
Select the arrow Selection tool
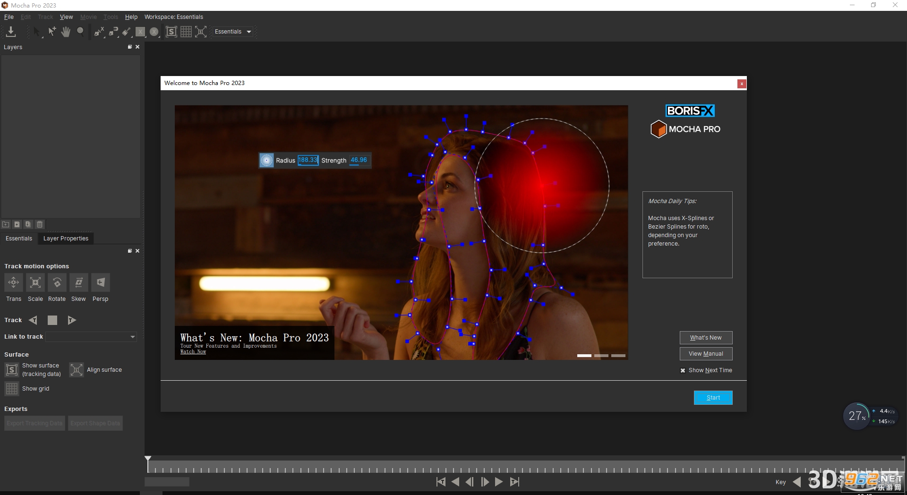(37, 32)
